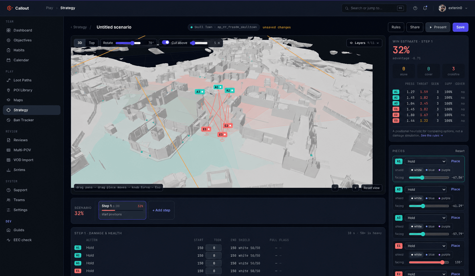
Task: Open E1 action Hold dropdown
Action: [x=426, y=246]
